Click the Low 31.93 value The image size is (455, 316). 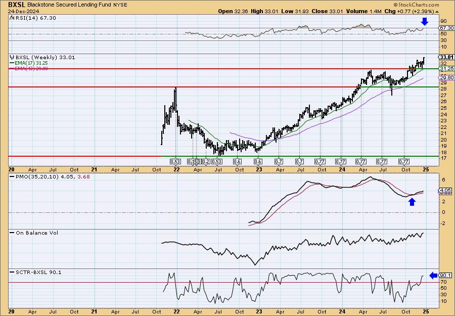(x=295, y=11)
